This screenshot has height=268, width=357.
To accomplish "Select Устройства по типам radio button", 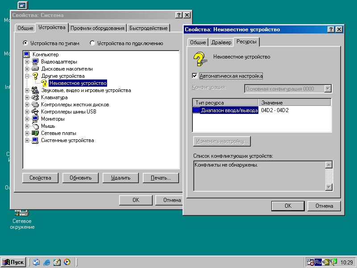I will pyautogui.click(x=25, y=43).
